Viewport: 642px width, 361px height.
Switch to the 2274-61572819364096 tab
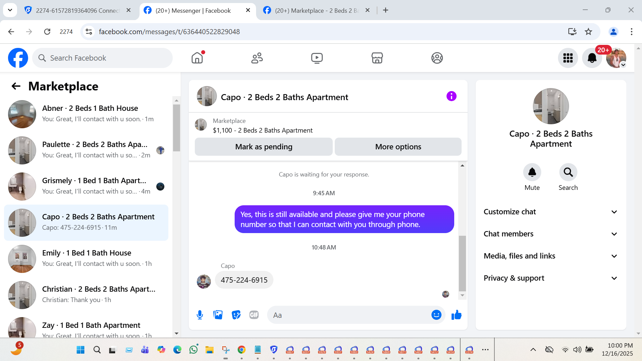coord(78,10)
